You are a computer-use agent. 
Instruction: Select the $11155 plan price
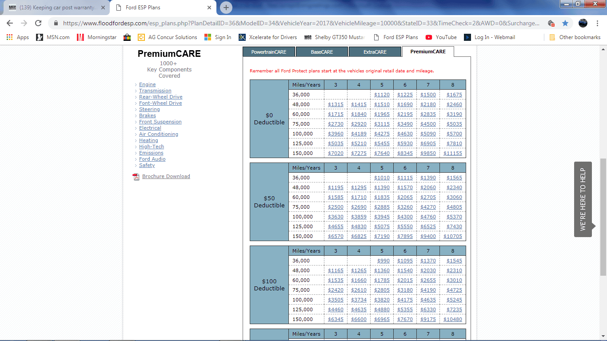tap(453, 153)
